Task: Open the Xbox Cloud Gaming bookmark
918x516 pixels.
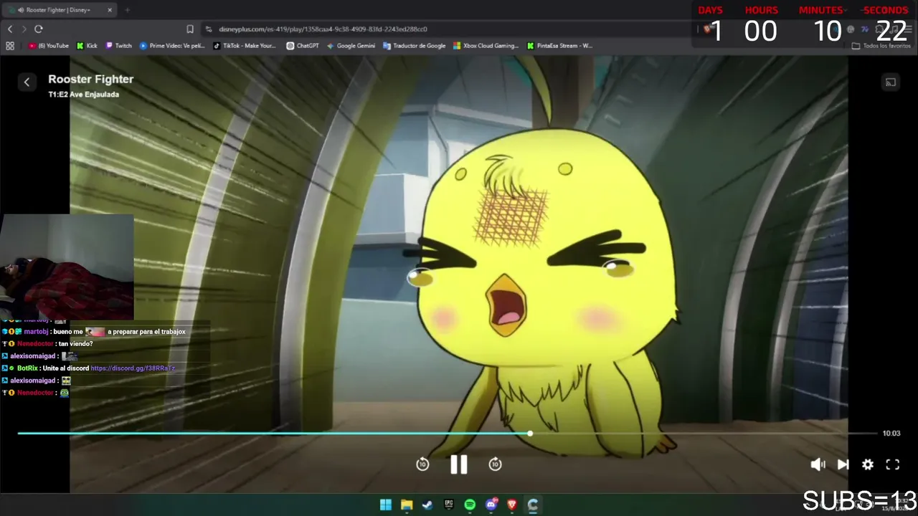Action: 486,46
